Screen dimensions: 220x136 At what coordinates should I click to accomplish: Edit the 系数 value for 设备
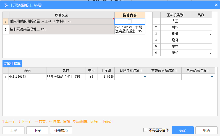(x=201, y=40)
